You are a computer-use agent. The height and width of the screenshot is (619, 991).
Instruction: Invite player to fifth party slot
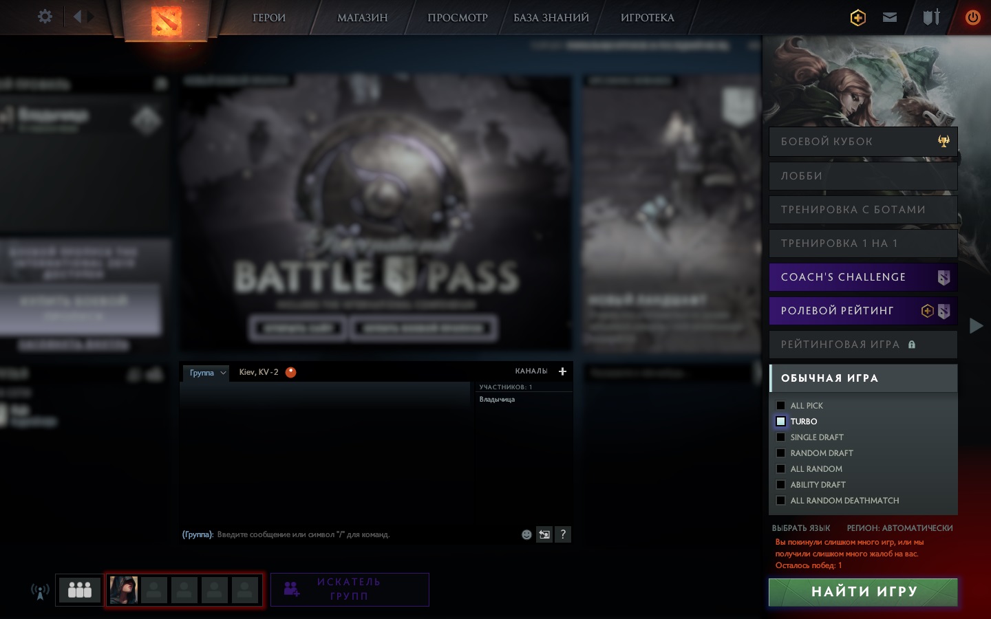(245, 590)
